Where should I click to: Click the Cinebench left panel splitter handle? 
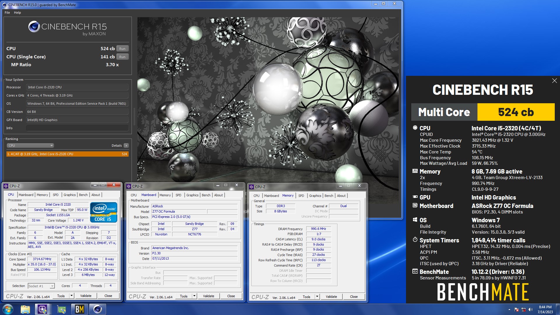click(x=134, y=117)
